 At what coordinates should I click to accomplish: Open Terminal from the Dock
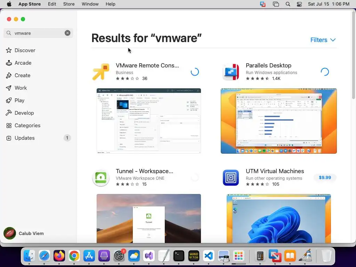179,256
